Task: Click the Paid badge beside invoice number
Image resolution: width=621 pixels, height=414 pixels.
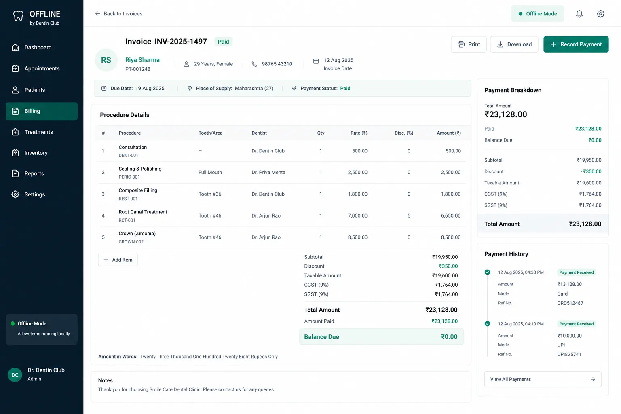Action: 223,42
